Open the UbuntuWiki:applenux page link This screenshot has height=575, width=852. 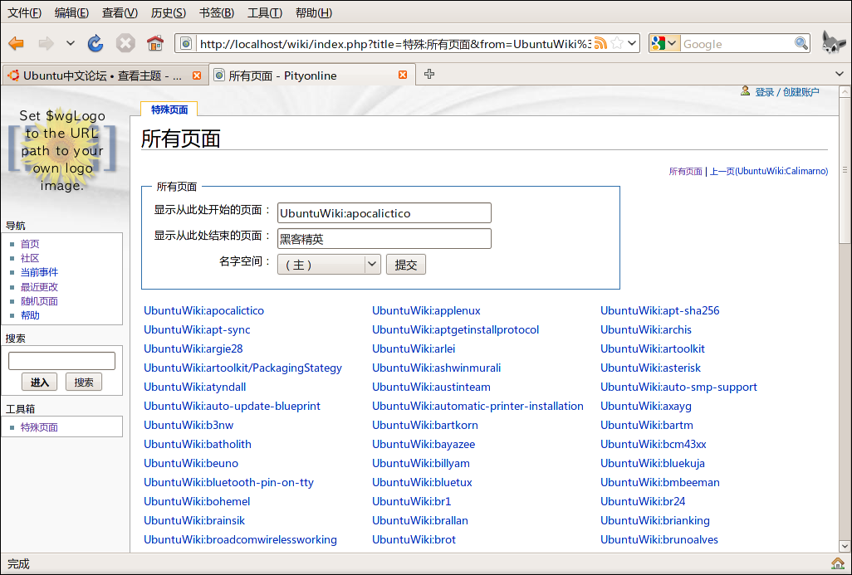point(427,310)
